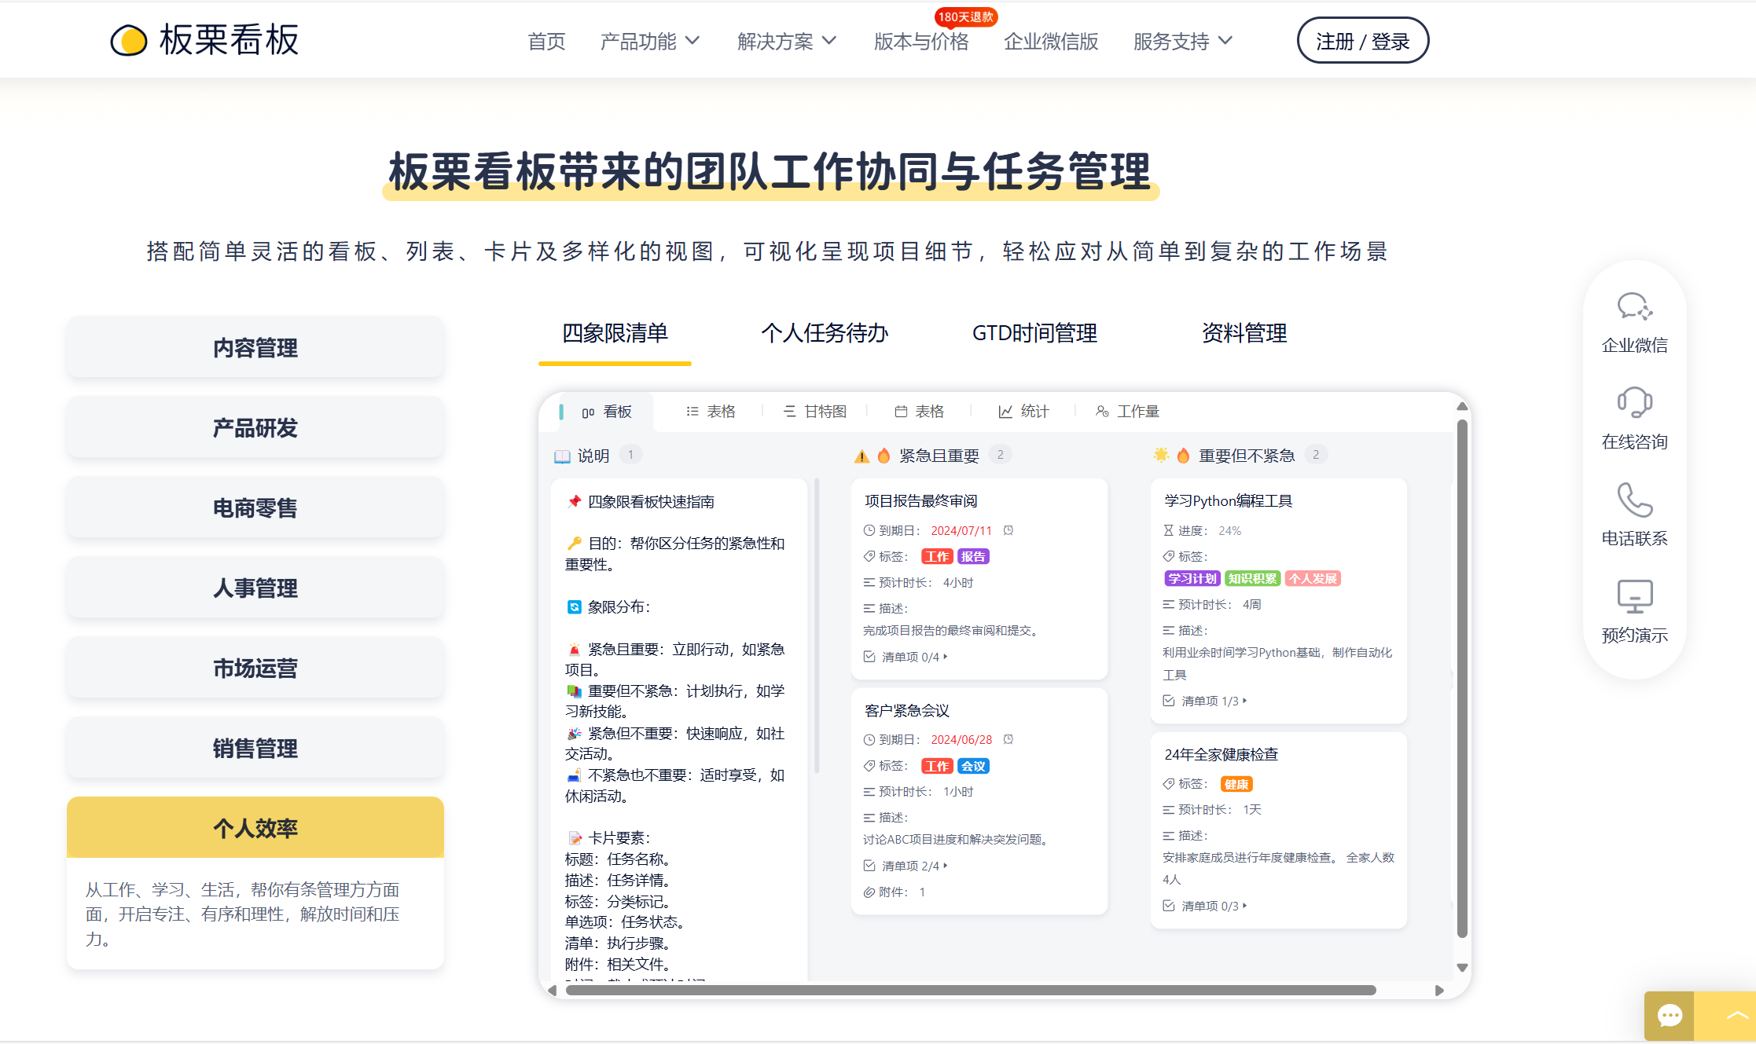Click the scroll-down arrow of the board
This screenshot has height=1044, width=1756.
pos(1462,968)
